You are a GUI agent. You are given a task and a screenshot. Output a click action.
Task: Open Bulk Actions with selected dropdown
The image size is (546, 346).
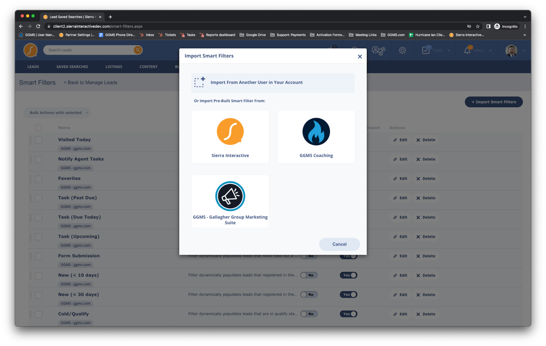(x=57, y=113)
